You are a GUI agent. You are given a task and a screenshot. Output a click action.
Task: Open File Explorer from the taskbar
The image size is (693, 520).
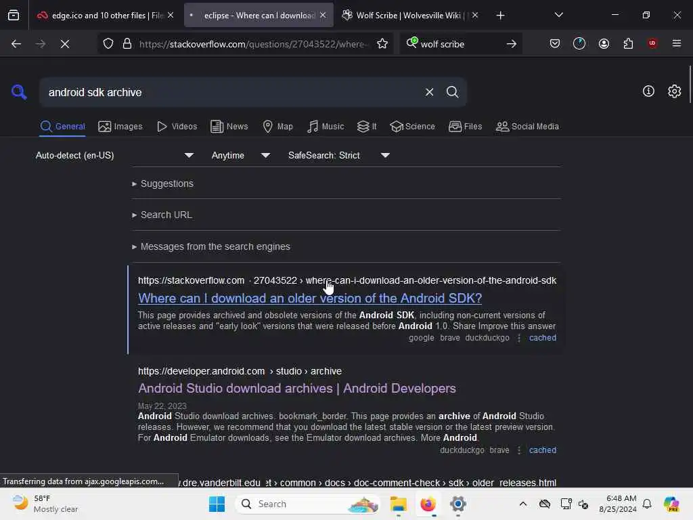pyautogui.click(x=398, y=504)
